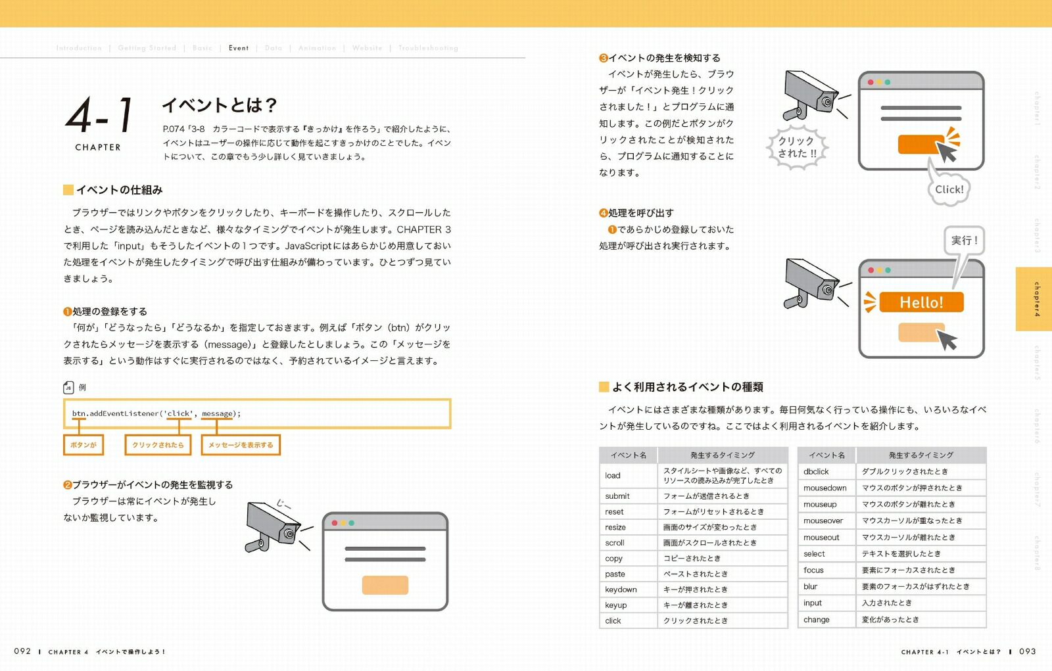Viewport: 1052px width, 671px height.
Task: Select the Event tab in the top navigation
Action: coord(239,48)
